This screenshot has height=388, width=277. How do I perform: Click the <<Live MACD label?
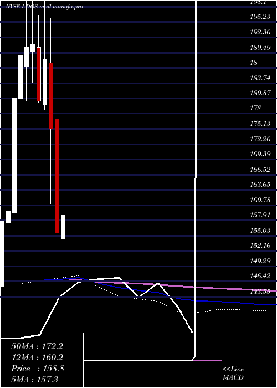(x=233, y=374)
